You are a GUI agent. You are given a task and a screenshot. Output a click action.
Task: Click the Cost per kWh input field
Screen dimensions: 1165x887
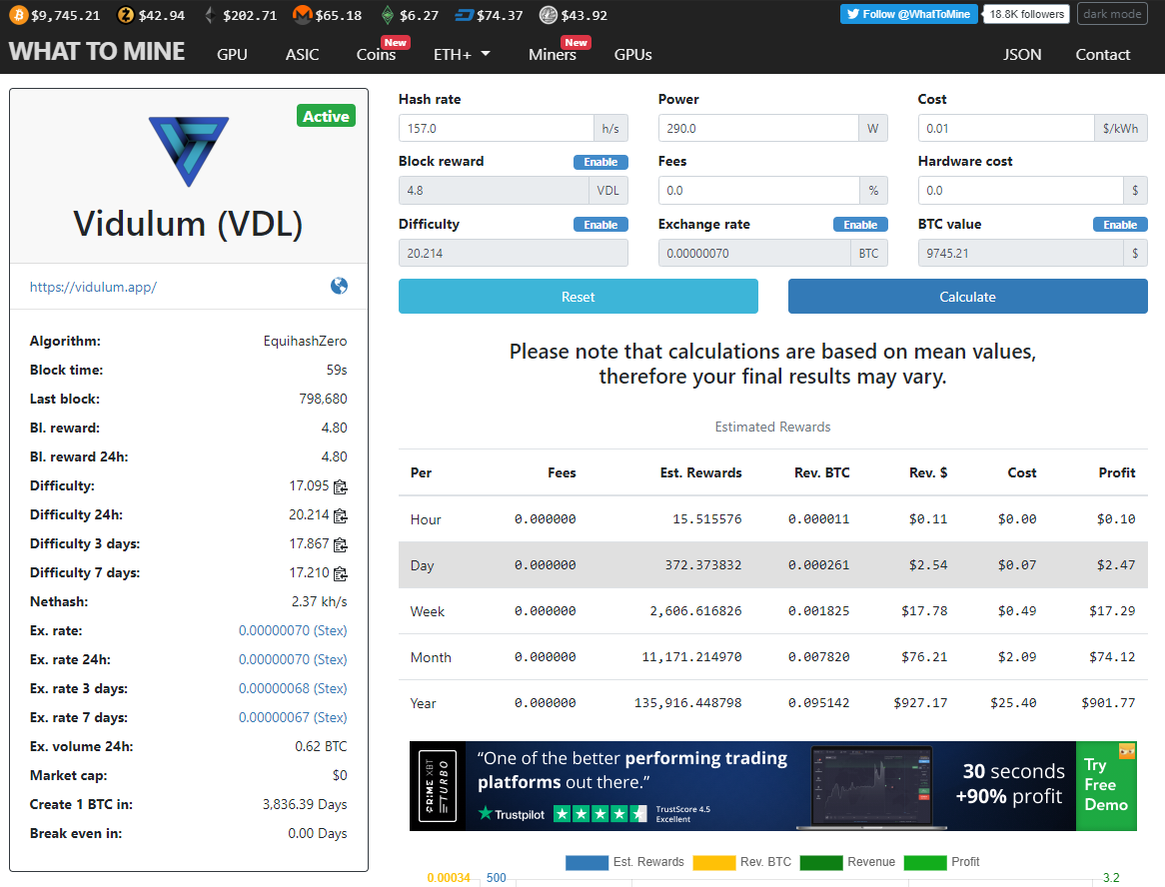coord(1006,129)
